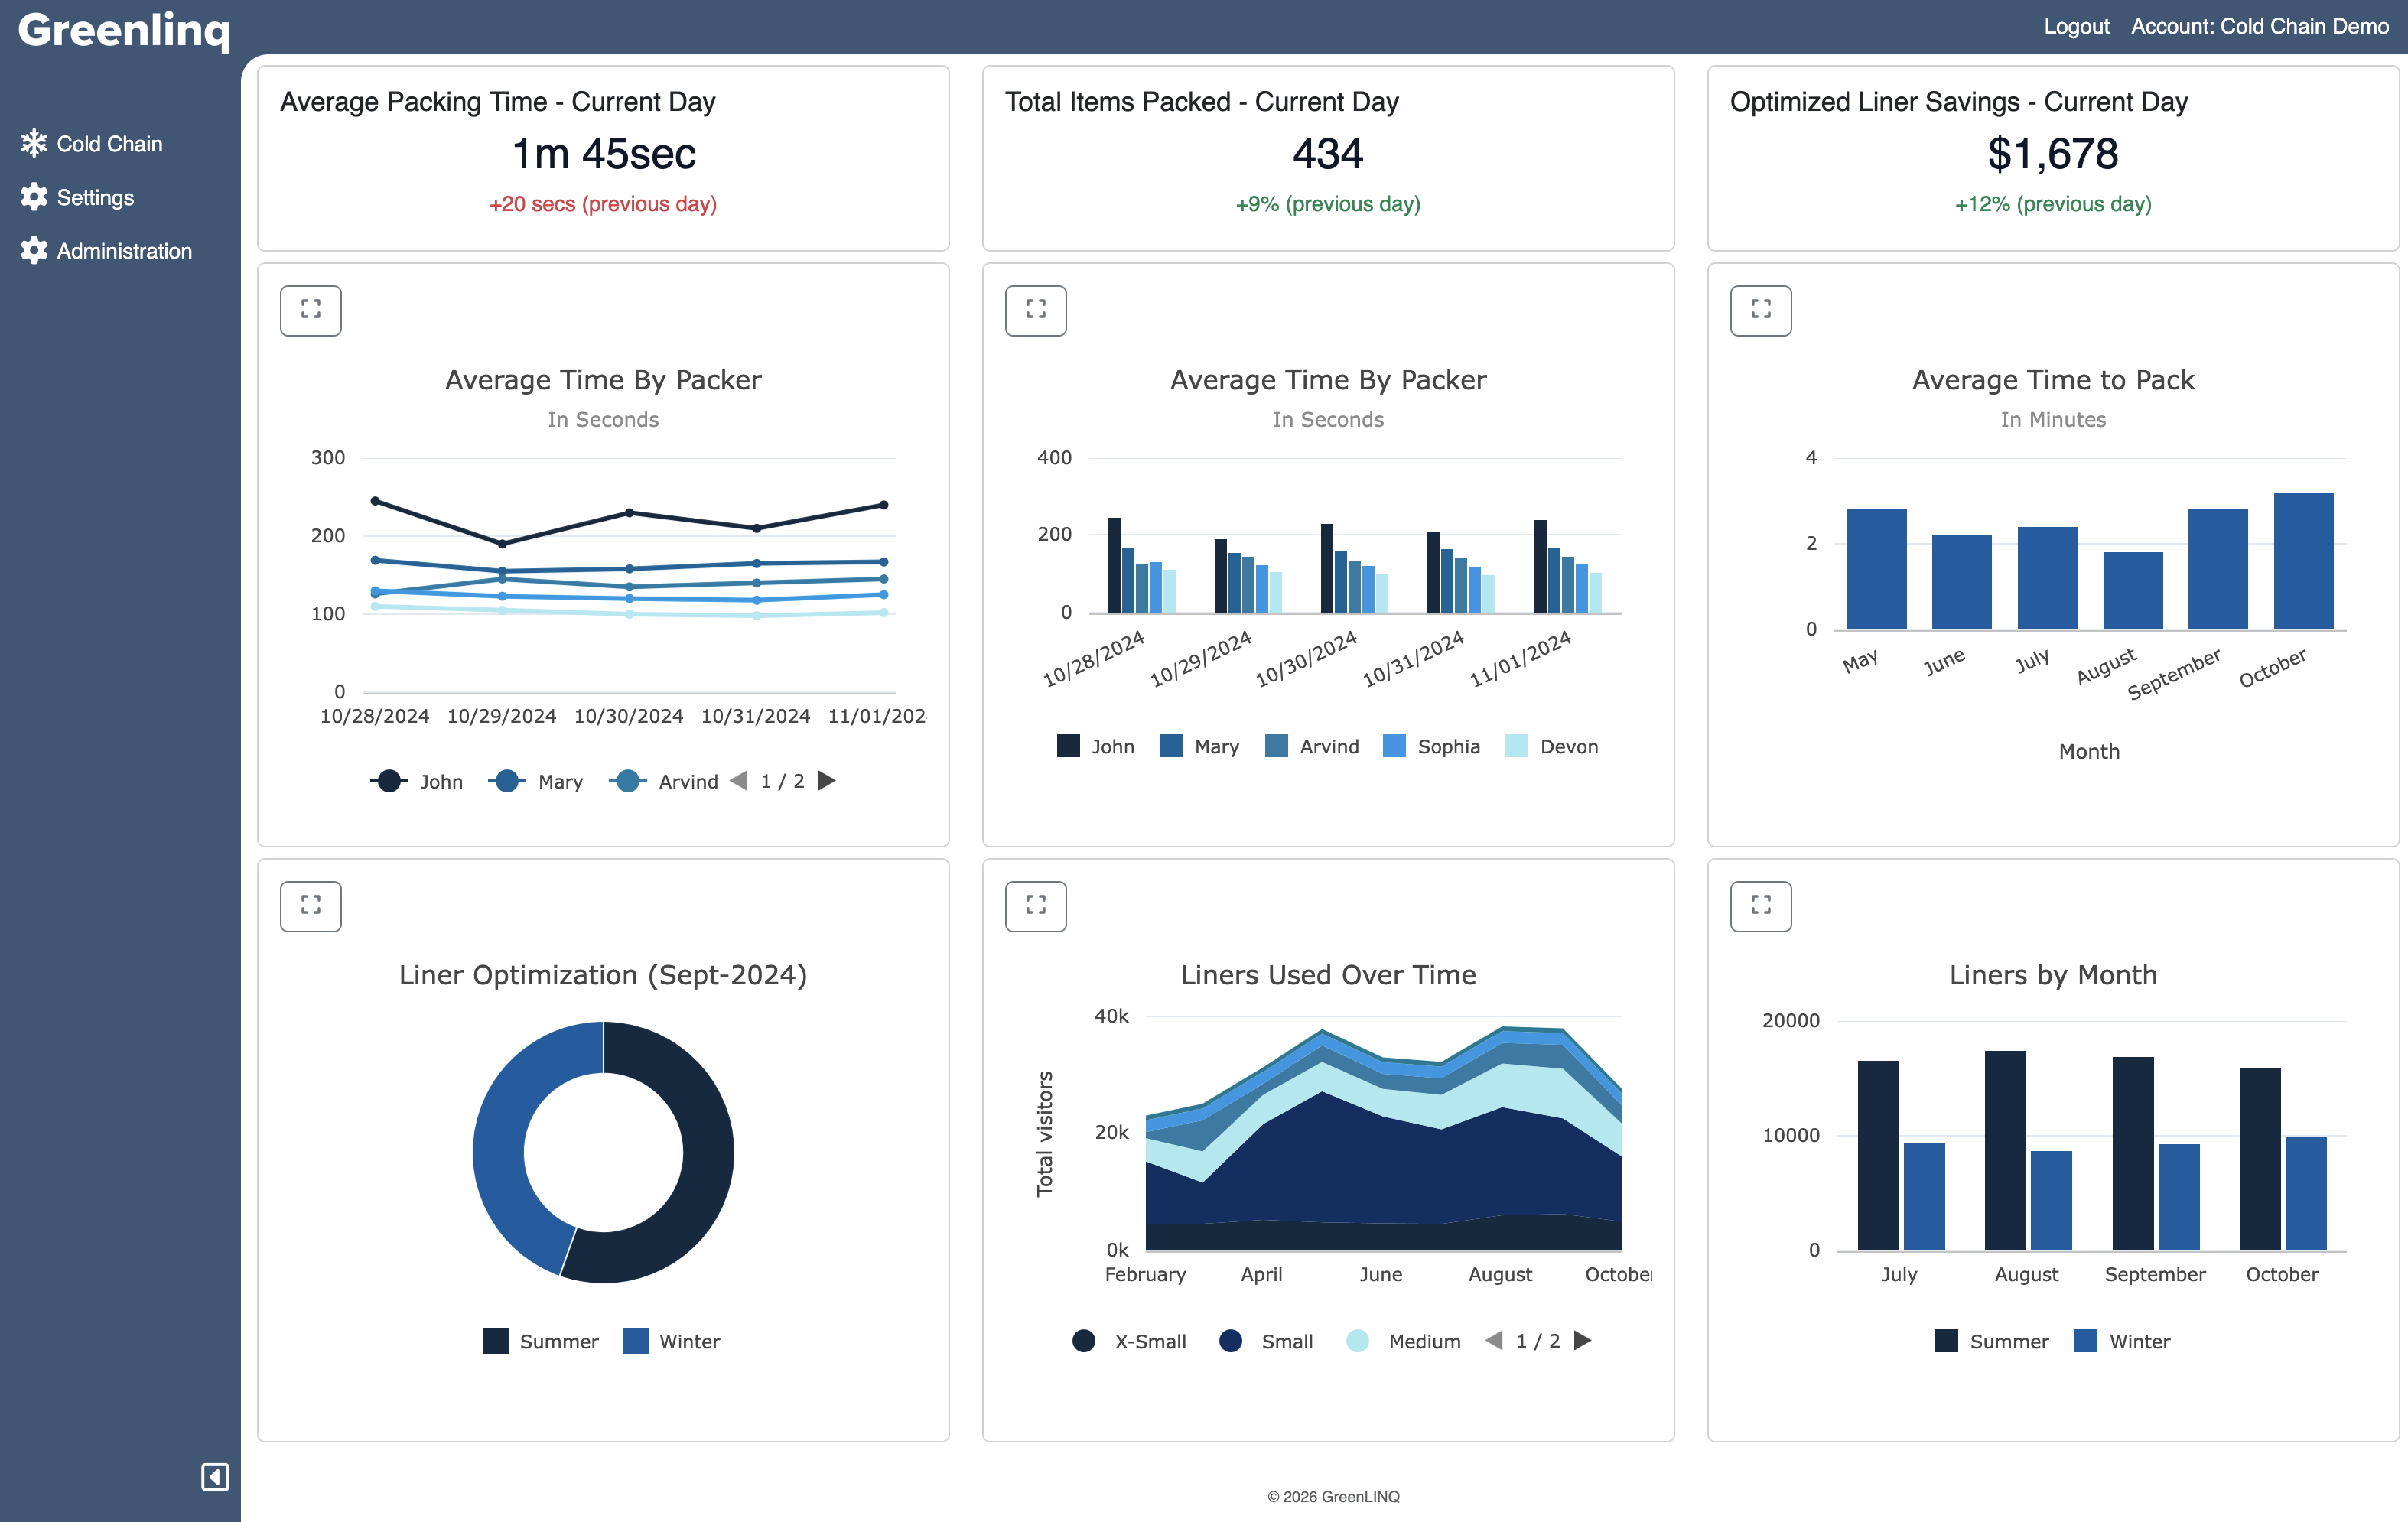The image size is (2408, 1522).
Task: Click the October bar in Average Time to Pack
Action: pos(2303,561)
